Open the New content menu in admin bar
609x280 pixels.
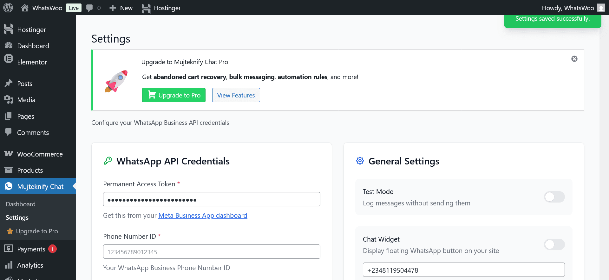pyautogui.click(x=121, y=8)
